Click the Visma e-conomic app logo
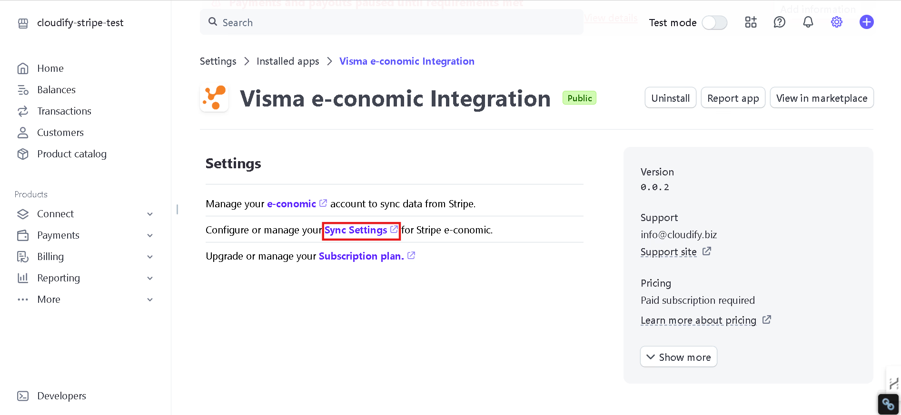 pyautogui.click(x=214, y=98)
